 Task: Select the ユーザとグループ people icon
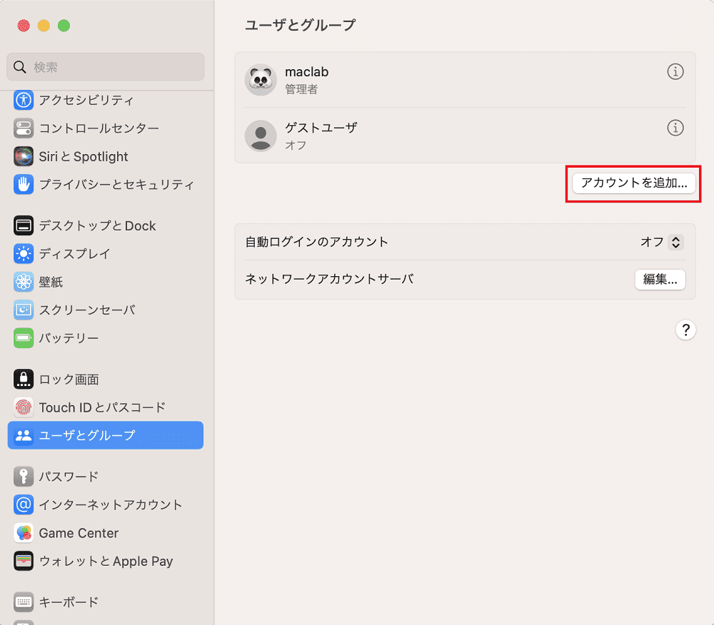point(24,435)
